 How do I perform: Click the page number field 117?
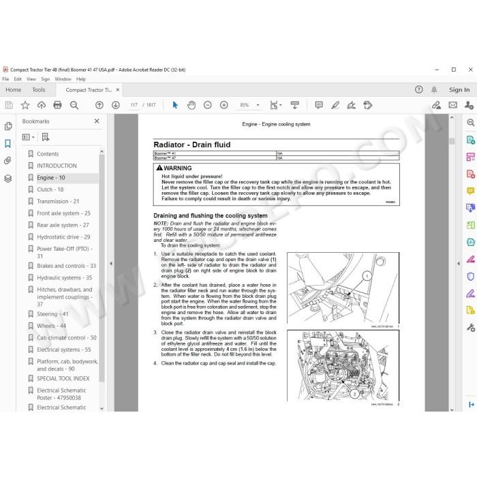(134, 105)
